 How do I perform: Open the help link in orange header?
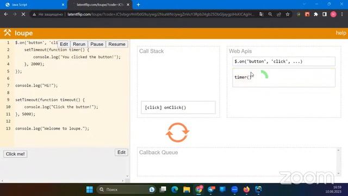point(341,33)
